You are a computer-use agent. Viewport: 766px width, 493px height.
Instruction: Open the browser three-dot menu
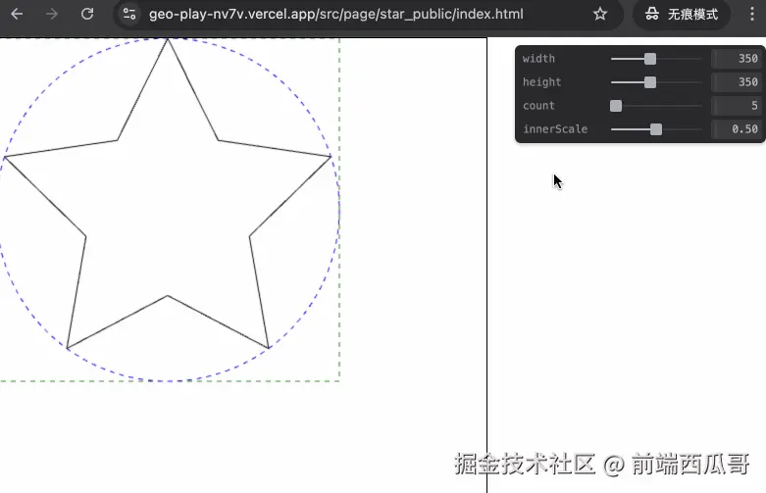(x=752, y=14)
